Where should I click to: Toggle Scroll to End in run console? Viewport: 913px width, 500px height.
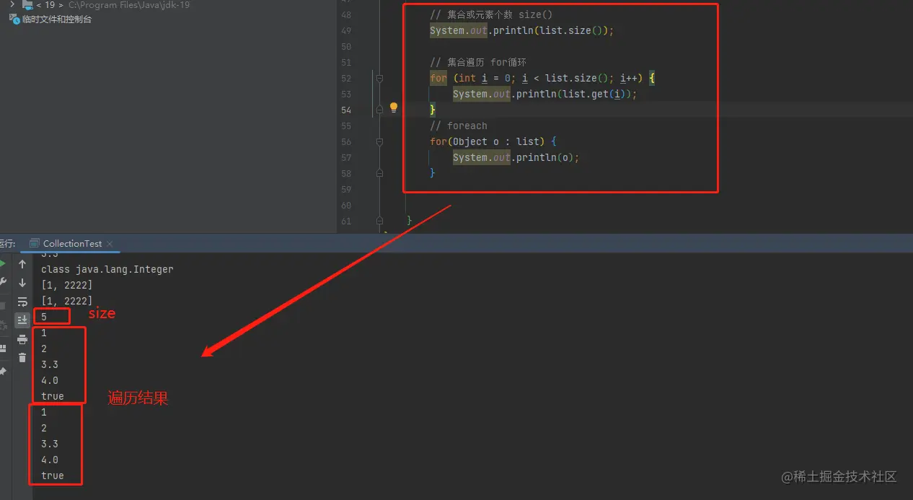pyautogui.click(x=22, y=320)
